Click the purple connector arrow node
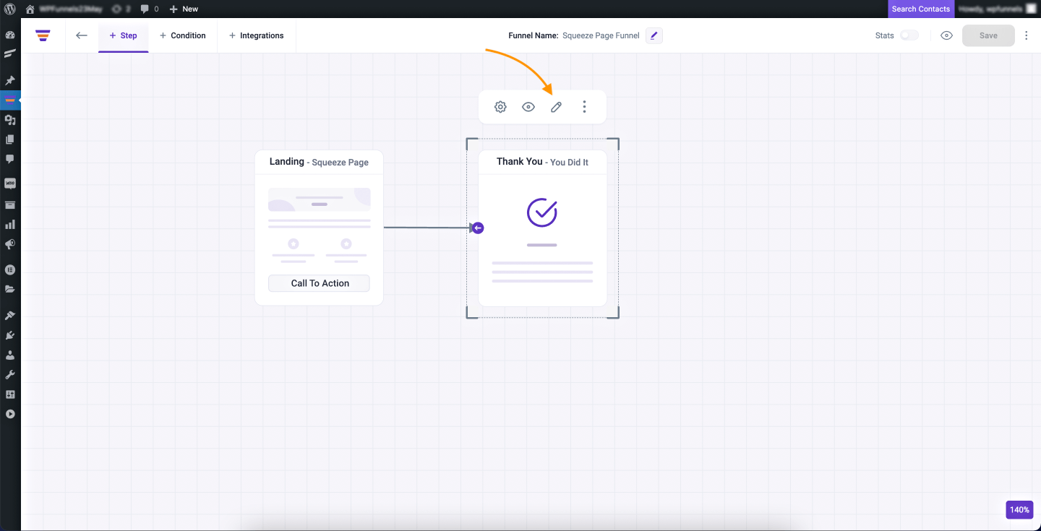Screen dimensions: 1041x531 coord(478,228)
